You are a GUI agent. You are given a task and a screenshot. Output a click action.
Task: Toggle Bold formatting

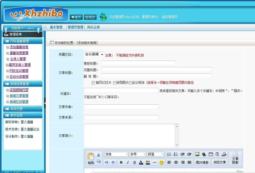click(x=121, y=162)
